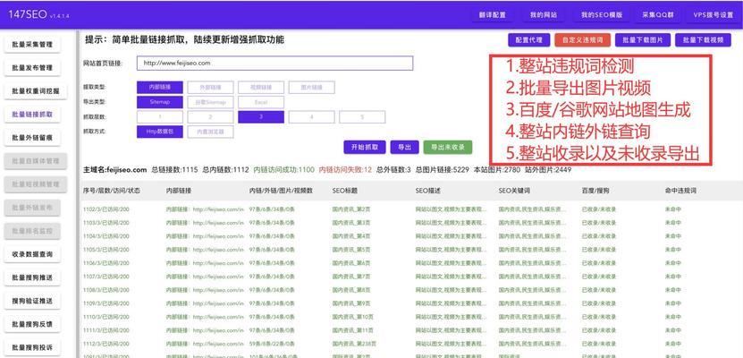Screen dimensions: 743x358
Task: Click the 147SEO logo text
Action: [28, 14]
